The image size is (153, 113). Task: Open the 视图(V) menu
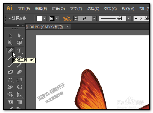(x=128, y=9)
